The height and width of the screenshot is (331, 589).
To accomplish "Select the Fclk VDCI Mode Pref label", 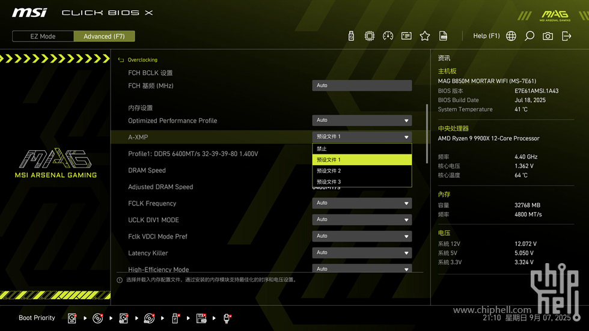I will click(157, 237).
